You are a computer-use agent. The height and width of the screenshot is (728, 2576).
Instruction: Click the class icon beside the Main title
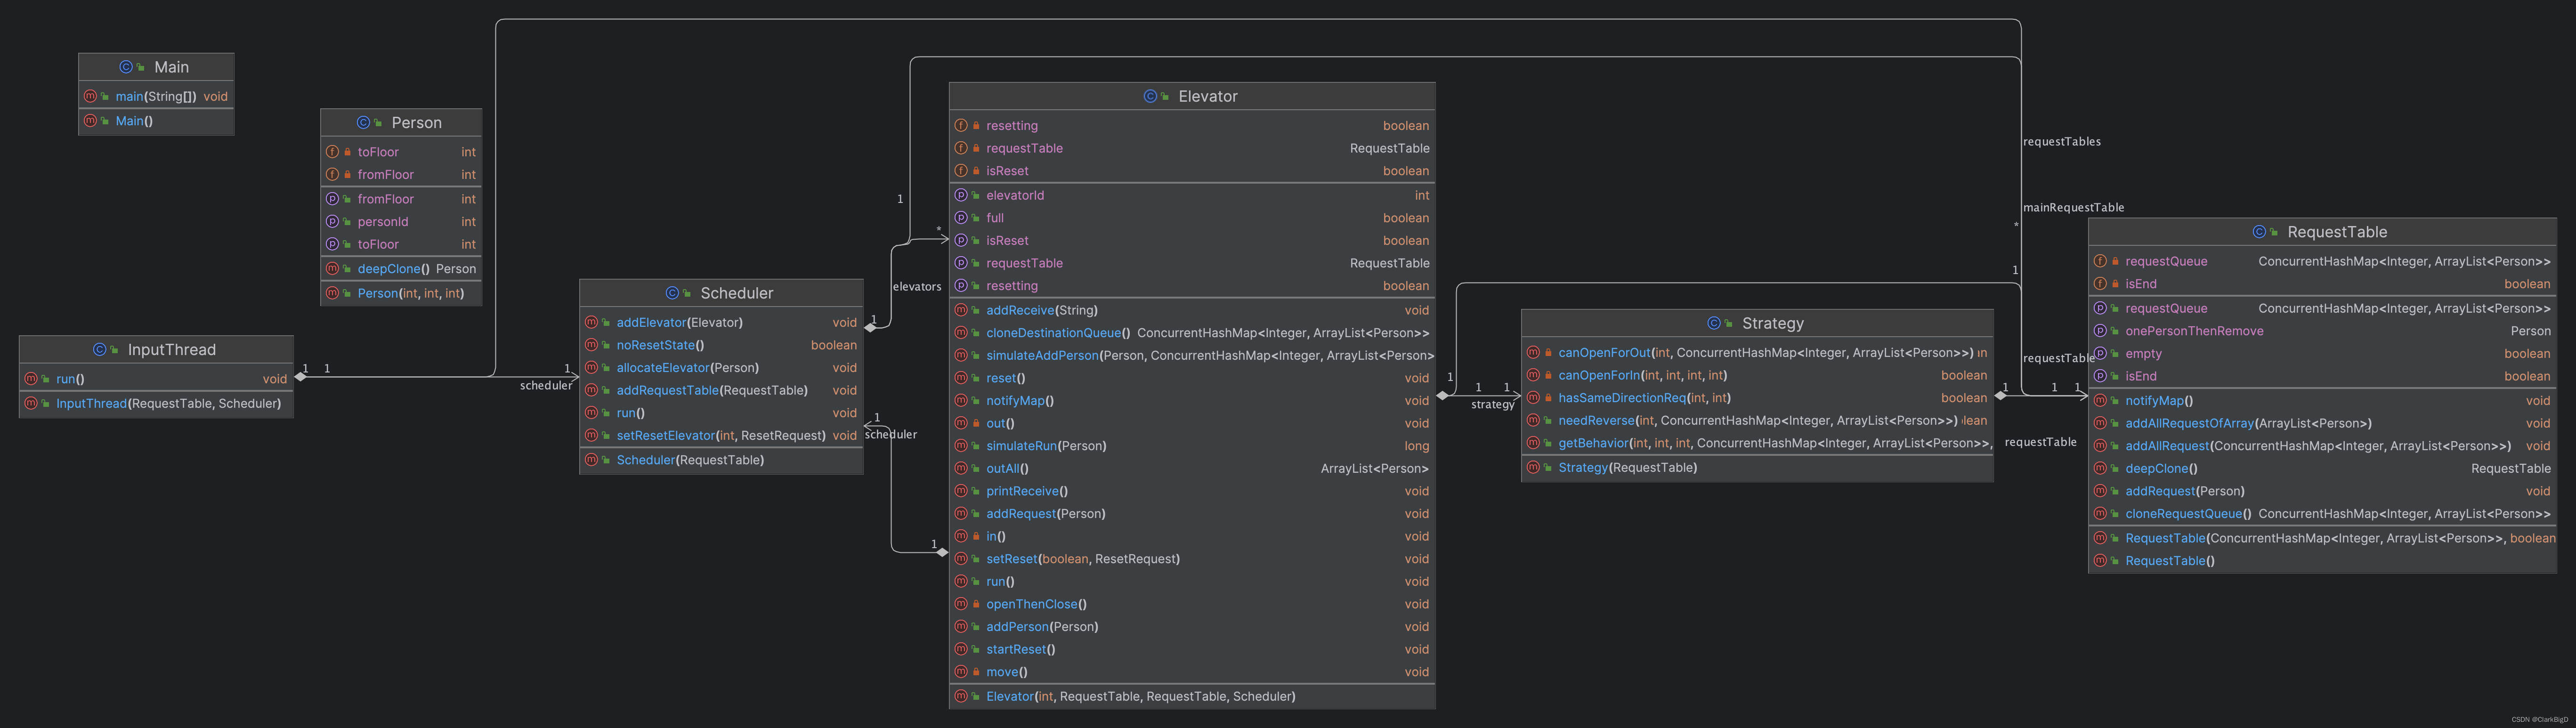coord(126,67)
